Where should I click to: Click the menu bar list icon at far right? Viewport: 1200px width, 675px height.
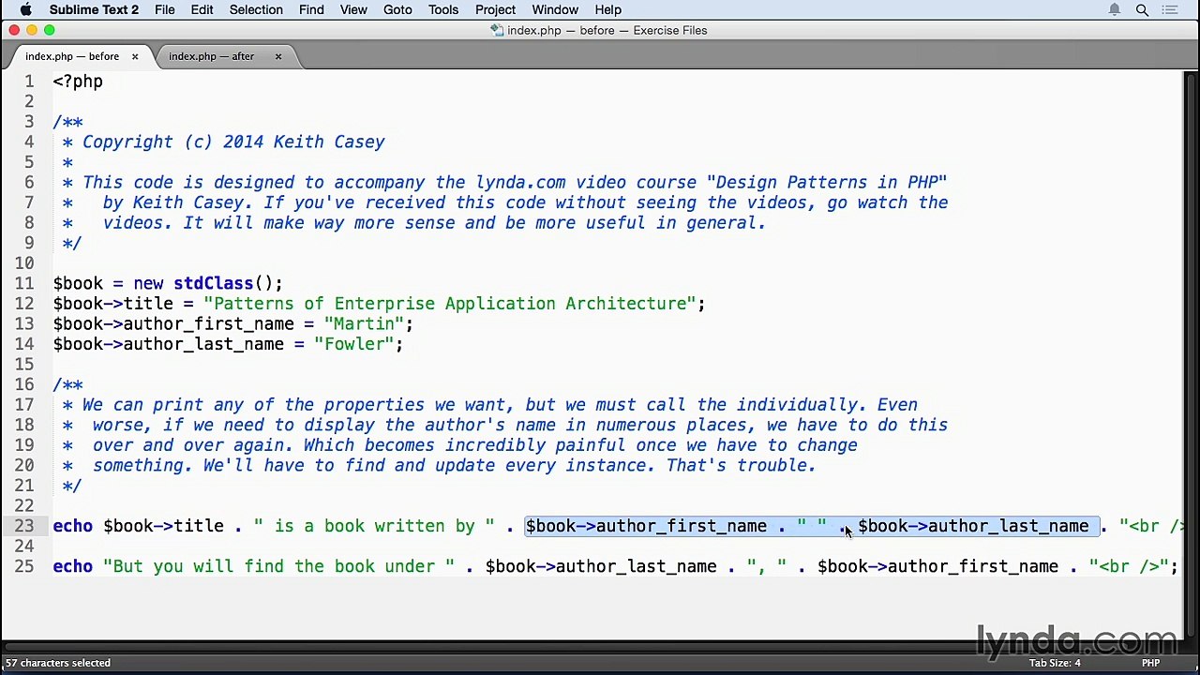click(x=1170, y=9)
